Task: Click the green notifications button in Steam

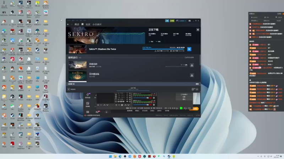Action: [172, 21]
